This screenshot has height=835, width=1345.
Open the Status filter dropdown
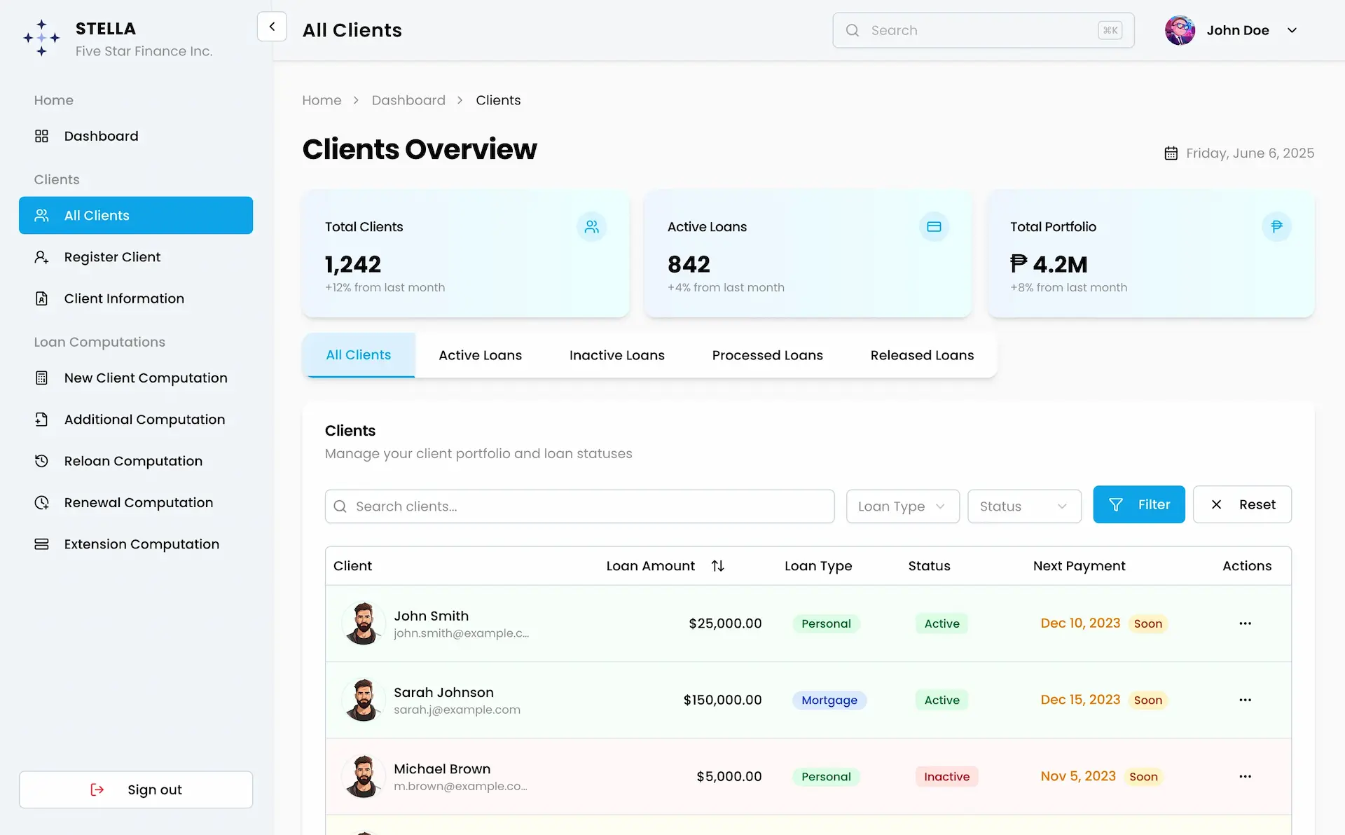[1024, 506]
